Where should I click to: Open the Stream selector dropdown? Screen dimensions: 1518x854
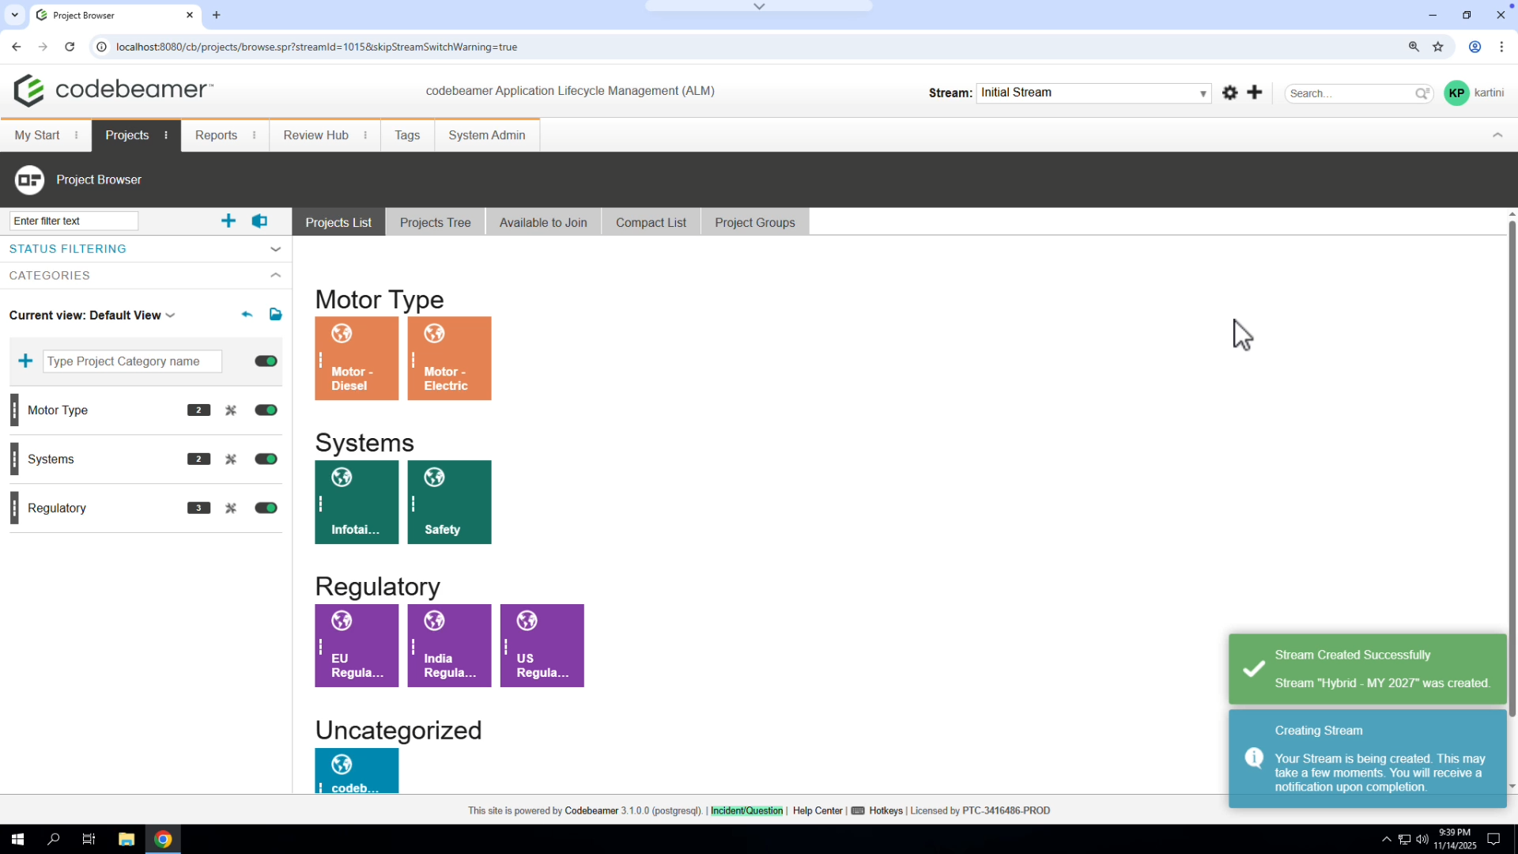[1093, 93]
